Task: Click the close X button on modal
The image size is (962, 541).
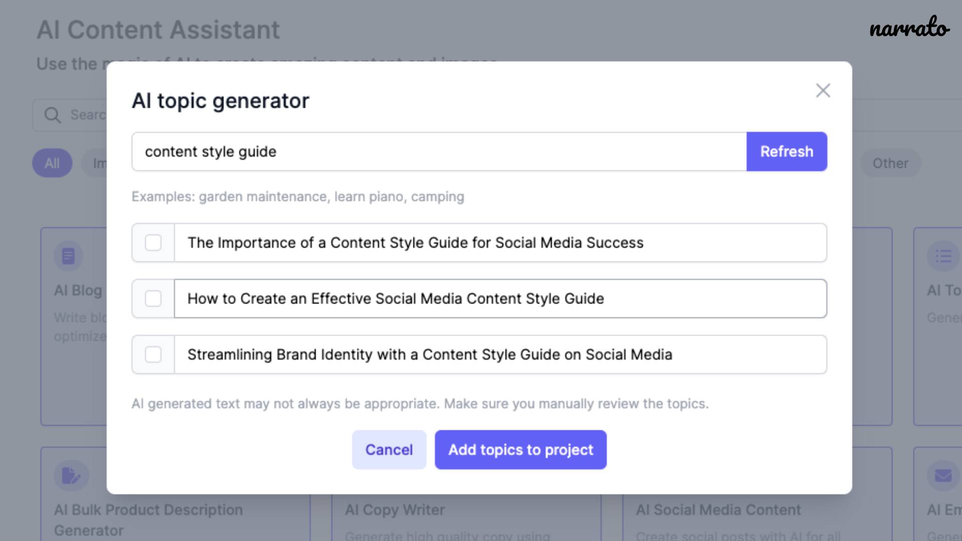Action: [823, 91]
